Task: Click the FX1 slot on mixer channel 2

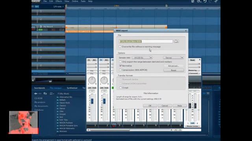Action: [104, 71]
